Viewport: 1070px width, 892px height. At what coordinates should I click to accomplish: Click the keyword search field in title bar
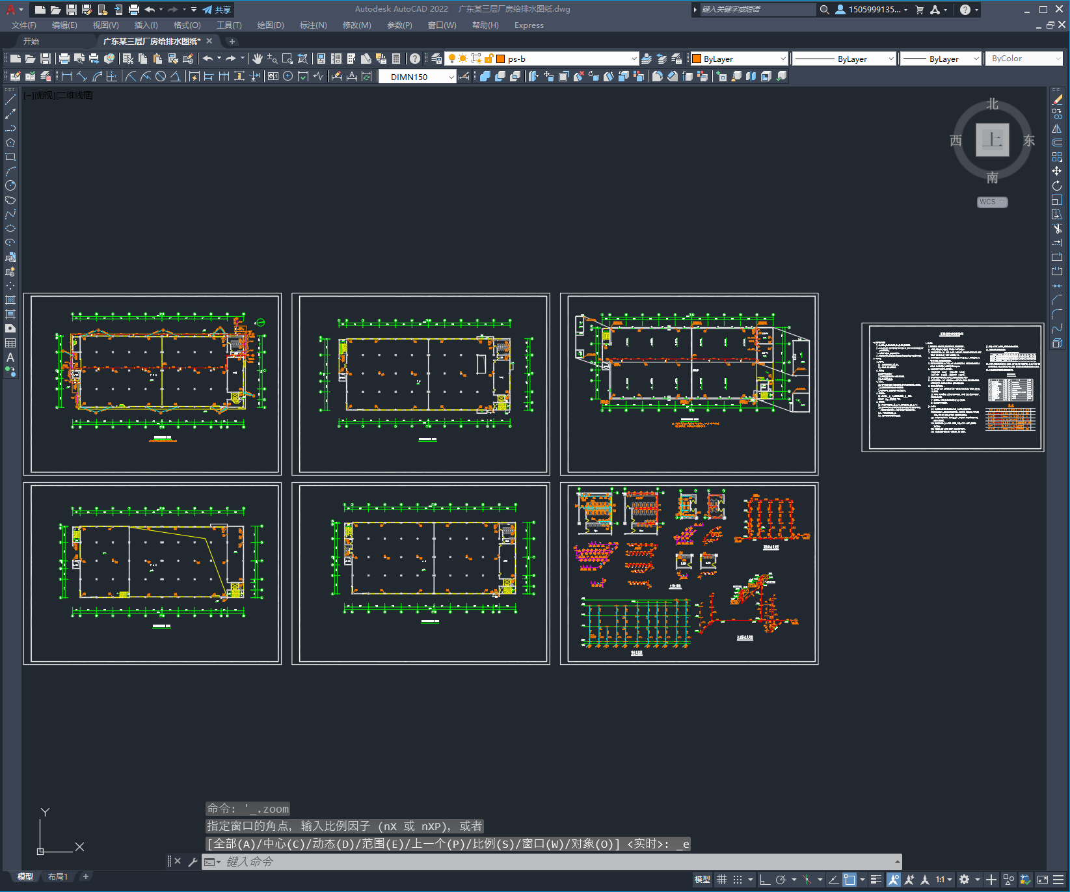pyautogui.click(x=758, y=10)
